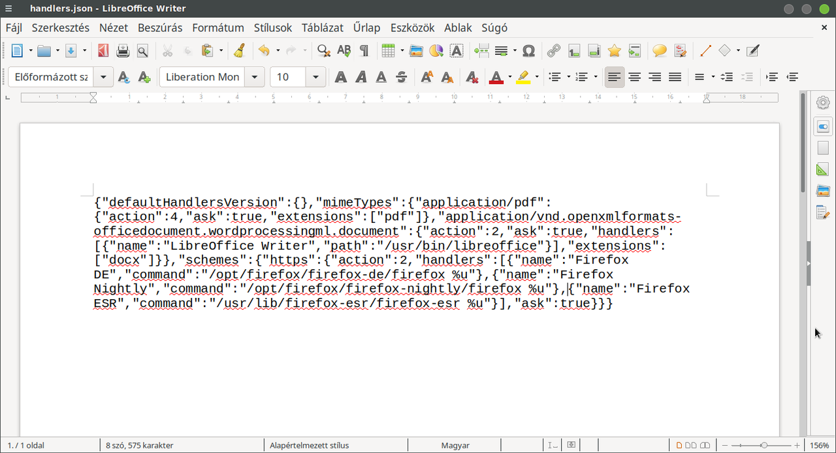This screenshot has height=453, width=836.
Task: Toggle formatting marks pilcrow
Action: (x=364, y=50)
